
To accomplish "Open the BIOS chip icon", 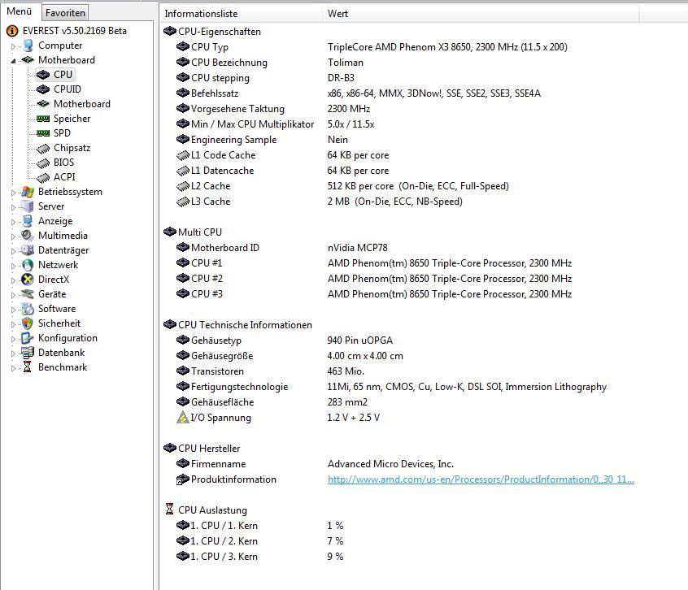I will tap(43, 163).
